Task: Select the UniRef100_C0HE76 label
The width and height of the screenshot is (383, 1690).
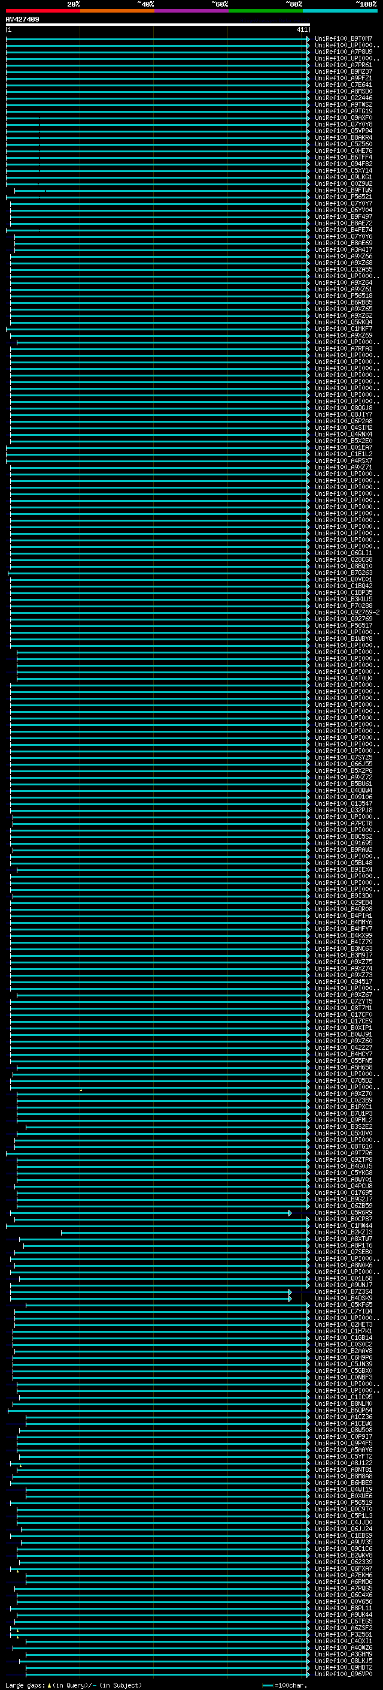Action: tap(344, 150)
